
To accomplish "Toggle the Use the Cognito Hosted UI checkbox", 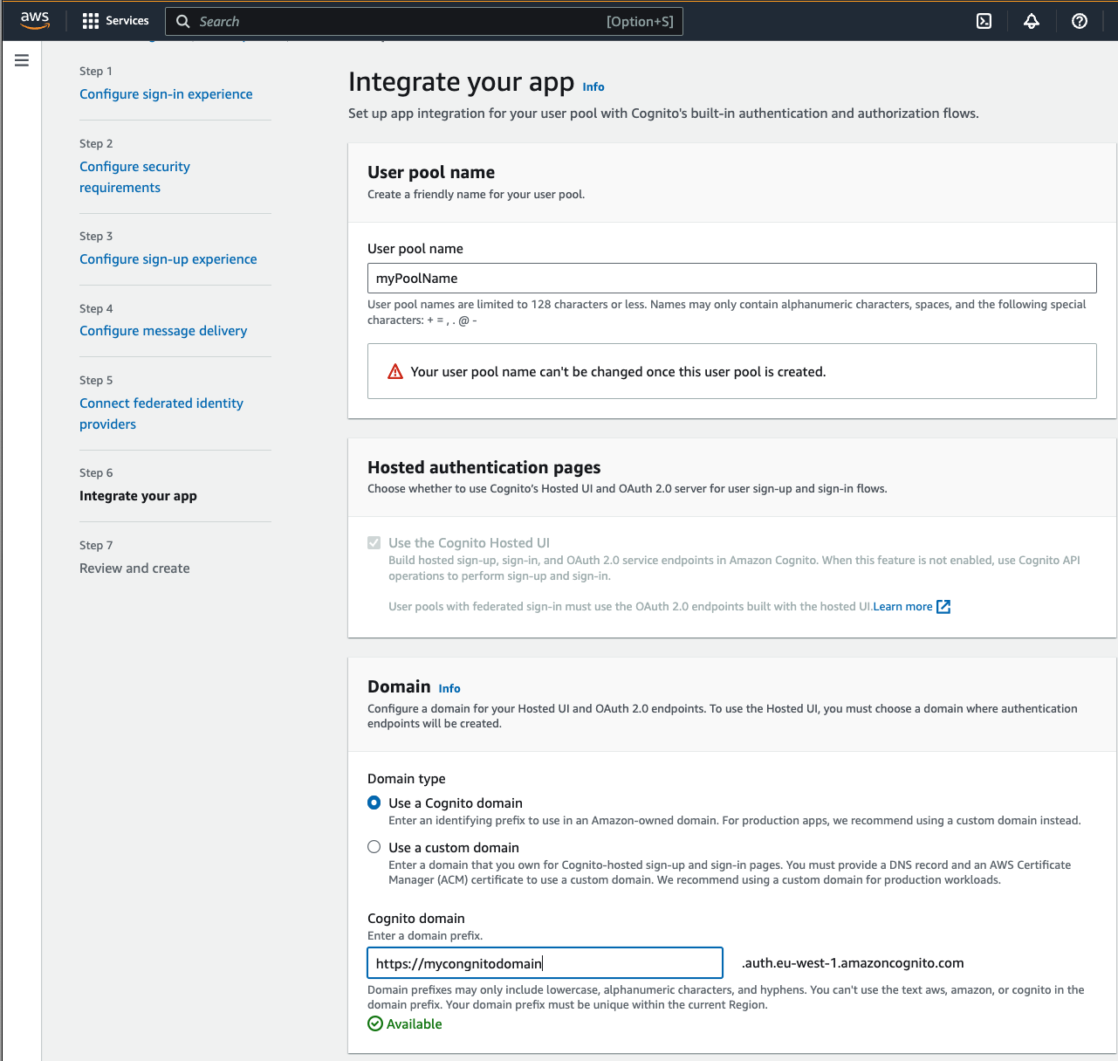I will [374, 543].
